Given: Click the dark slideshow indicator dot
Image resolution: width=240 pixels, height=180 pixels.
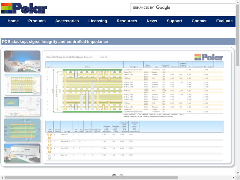Looking at the screenshot, I should (x=114, y=176).
